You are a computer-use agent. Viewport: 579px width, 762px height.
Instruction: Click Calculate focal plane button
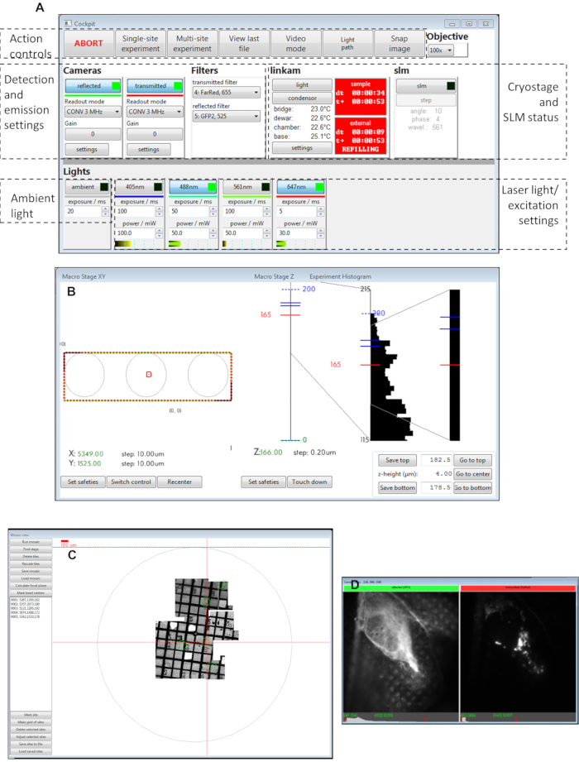pyautogui.click(x=31, y=586)
